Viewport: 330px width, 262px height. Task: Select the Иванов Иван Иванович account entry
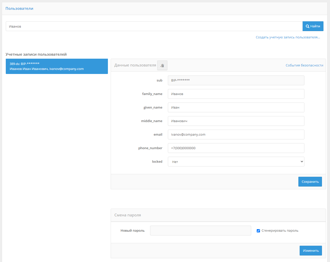click(57, 66)
